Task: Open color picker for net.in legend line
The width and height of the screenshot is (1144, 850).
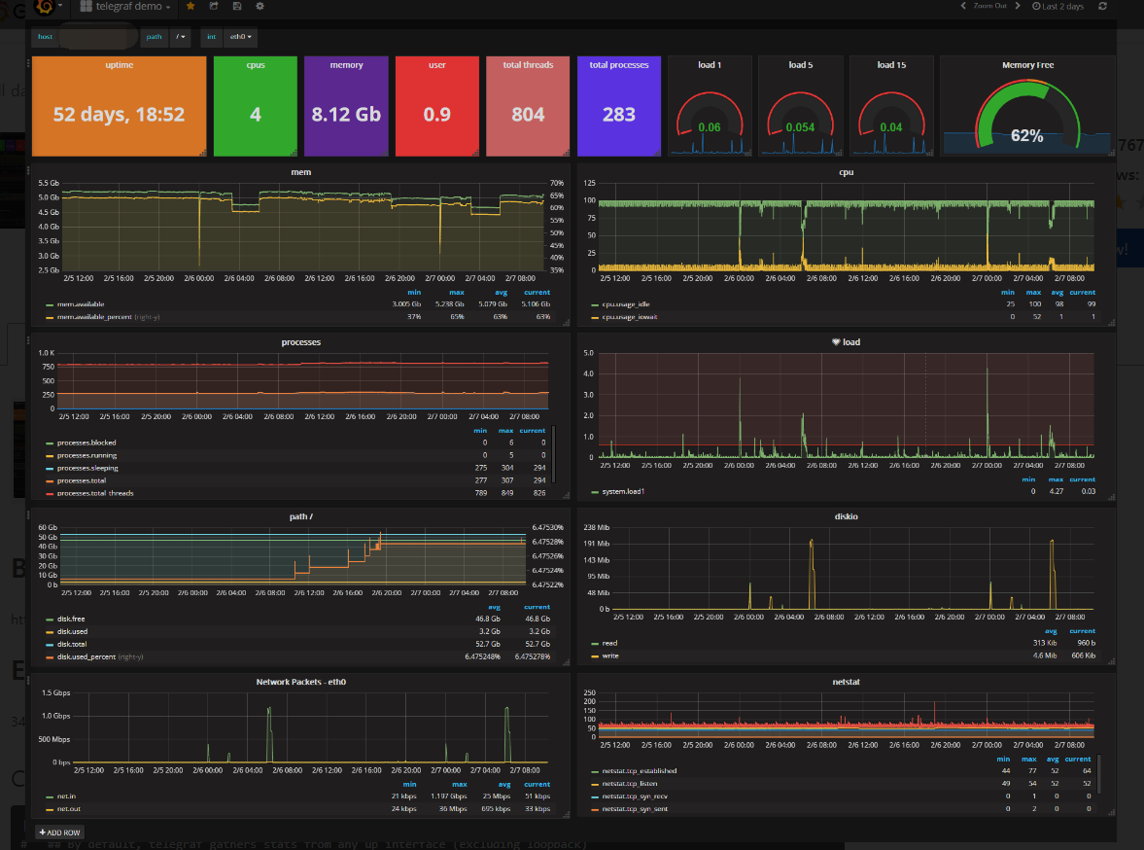Action: [50, 797]
